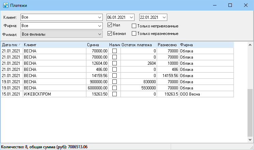Toggle Налич checkbox in the ИЖЕВСКПРОМ row
Screen dimensions: 254x150
click(114, 94)
